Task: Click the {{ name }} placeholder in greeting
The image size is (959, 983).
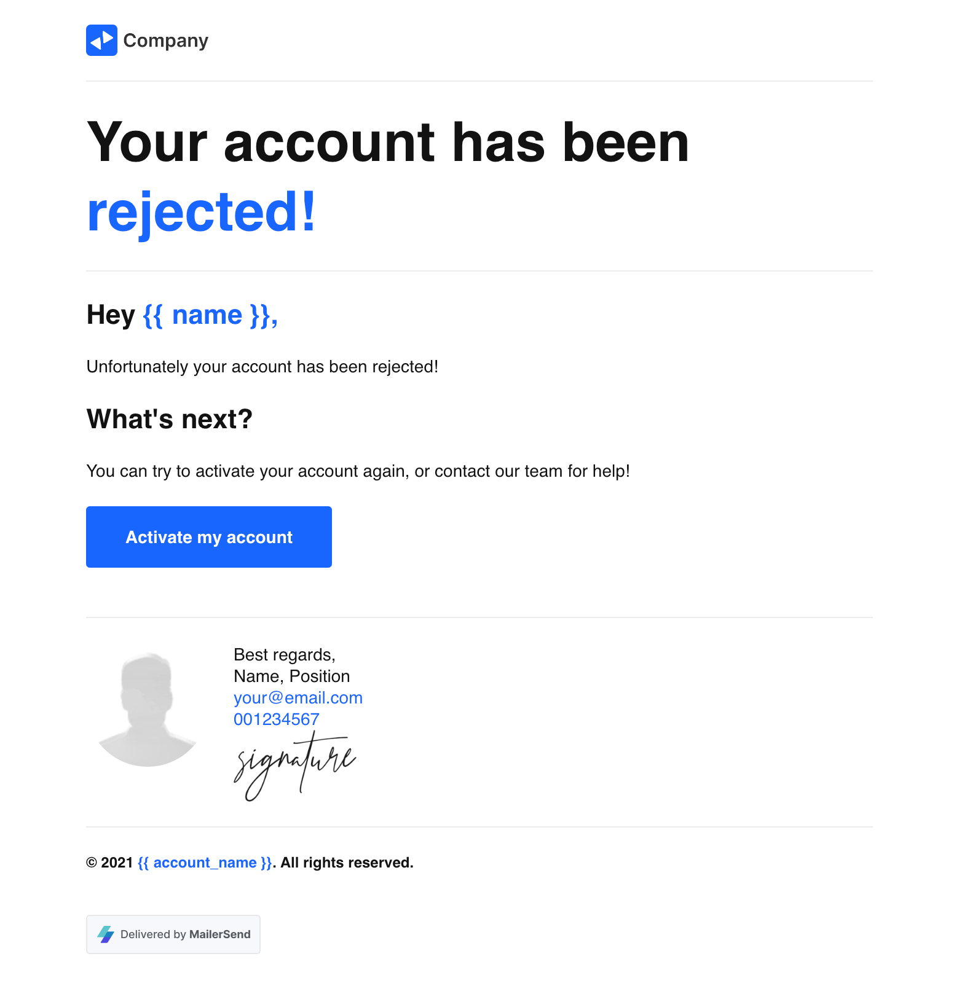Action: pos(210,315)
